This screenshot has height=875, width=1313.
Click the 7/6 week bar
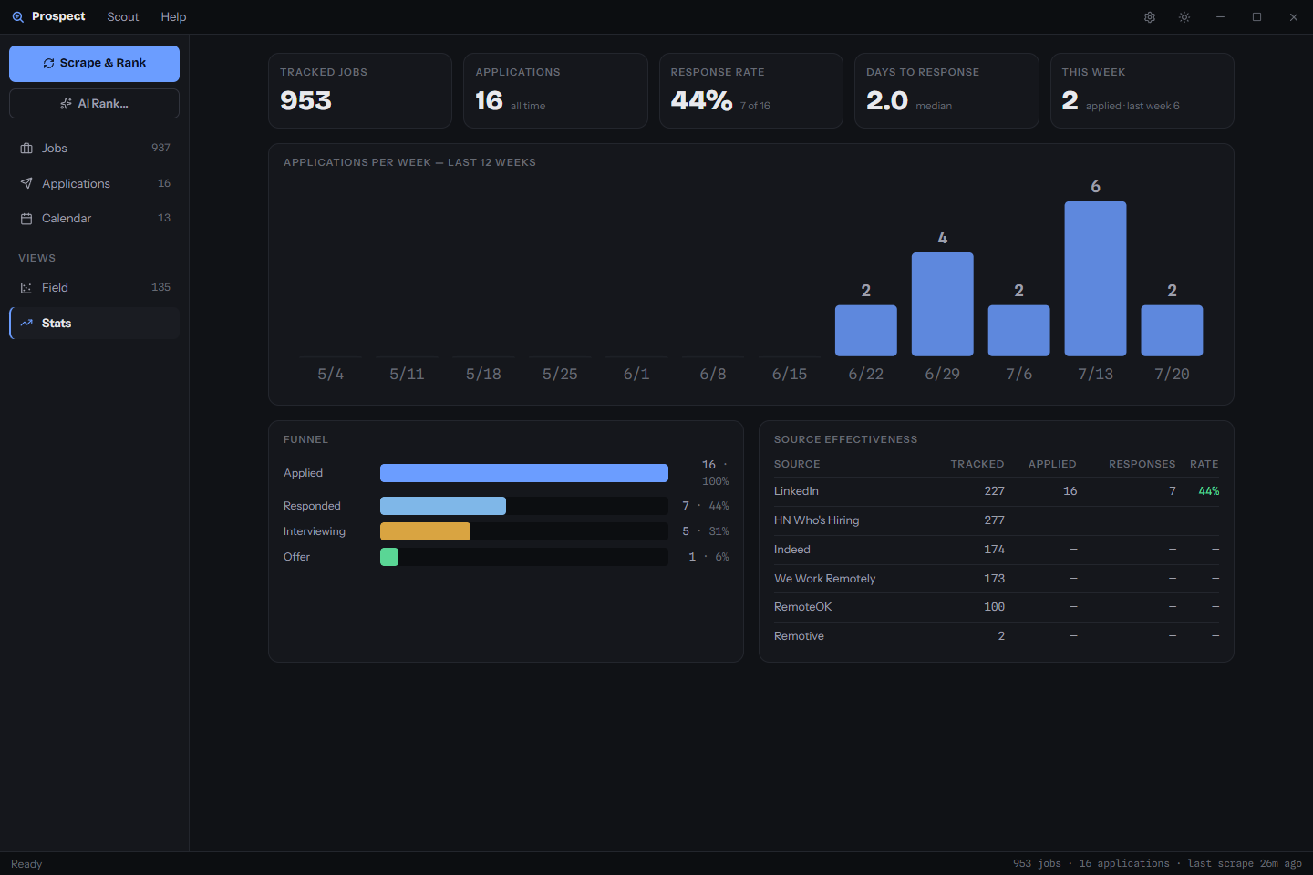pyautogui.click(x=1019, y=330)
